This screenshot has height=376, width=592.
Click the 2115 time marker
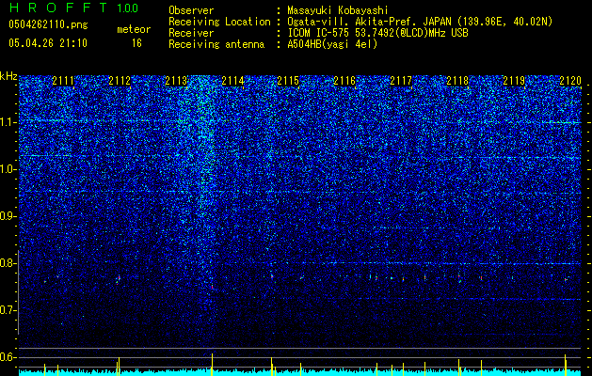coord(288,81)
